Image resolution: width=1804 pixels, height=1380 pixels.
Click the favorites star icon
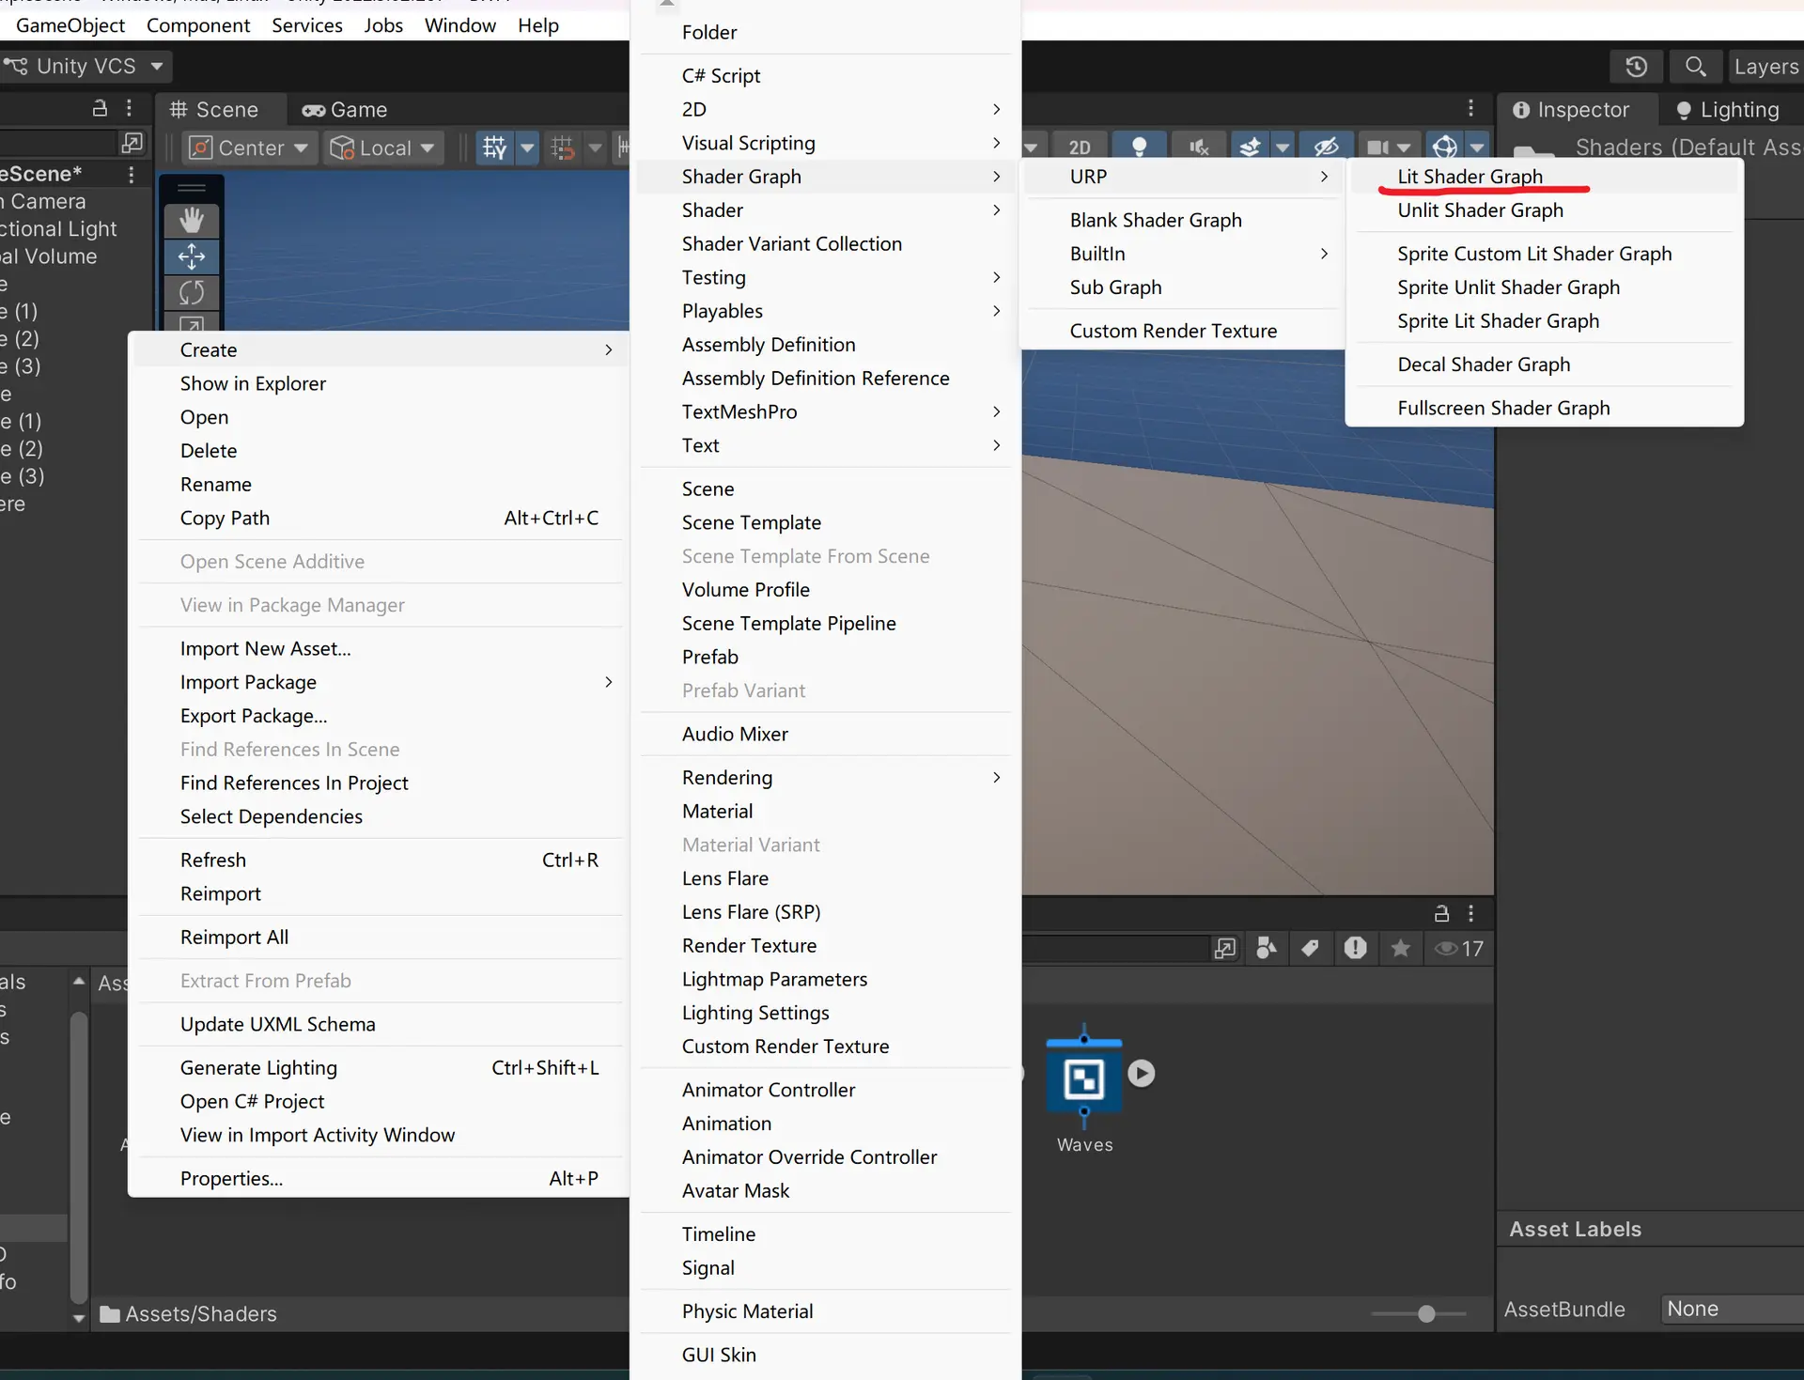pyautogui.click(x=1400, y=948)
